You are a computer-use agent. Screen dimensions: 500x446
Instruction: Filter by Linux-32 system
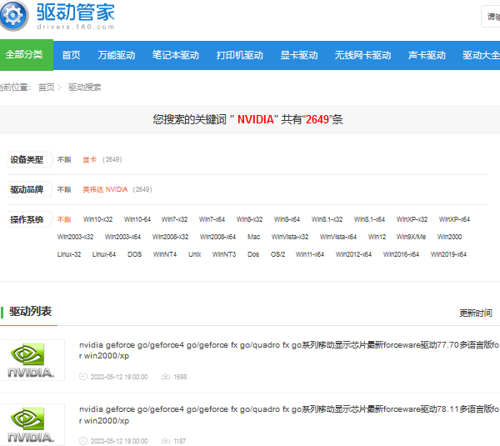[69, 254]
